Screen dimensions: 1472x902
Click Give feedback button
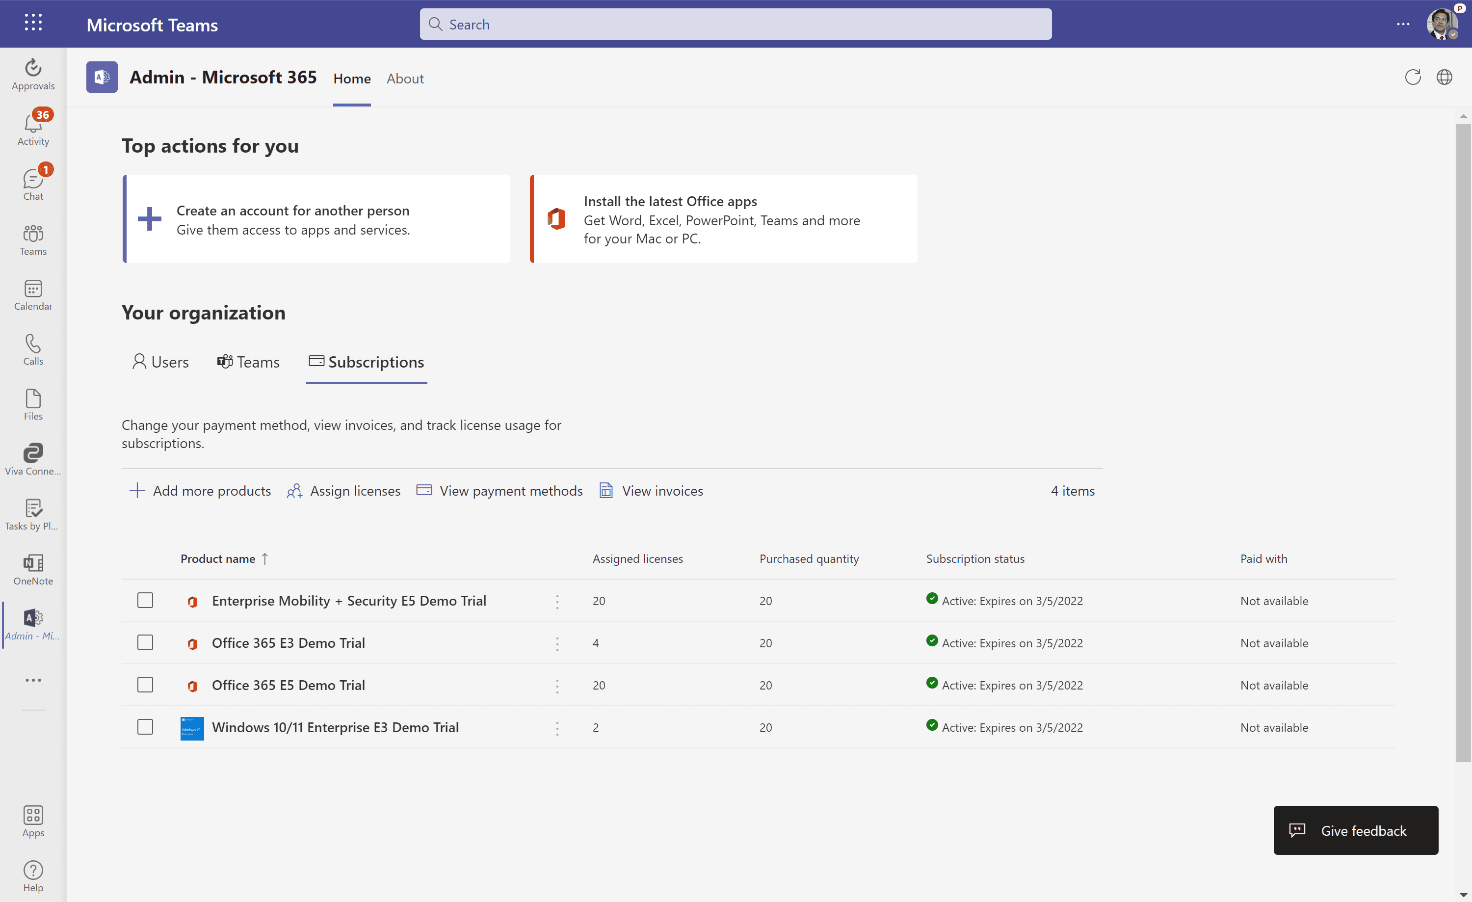[1356, 830]
